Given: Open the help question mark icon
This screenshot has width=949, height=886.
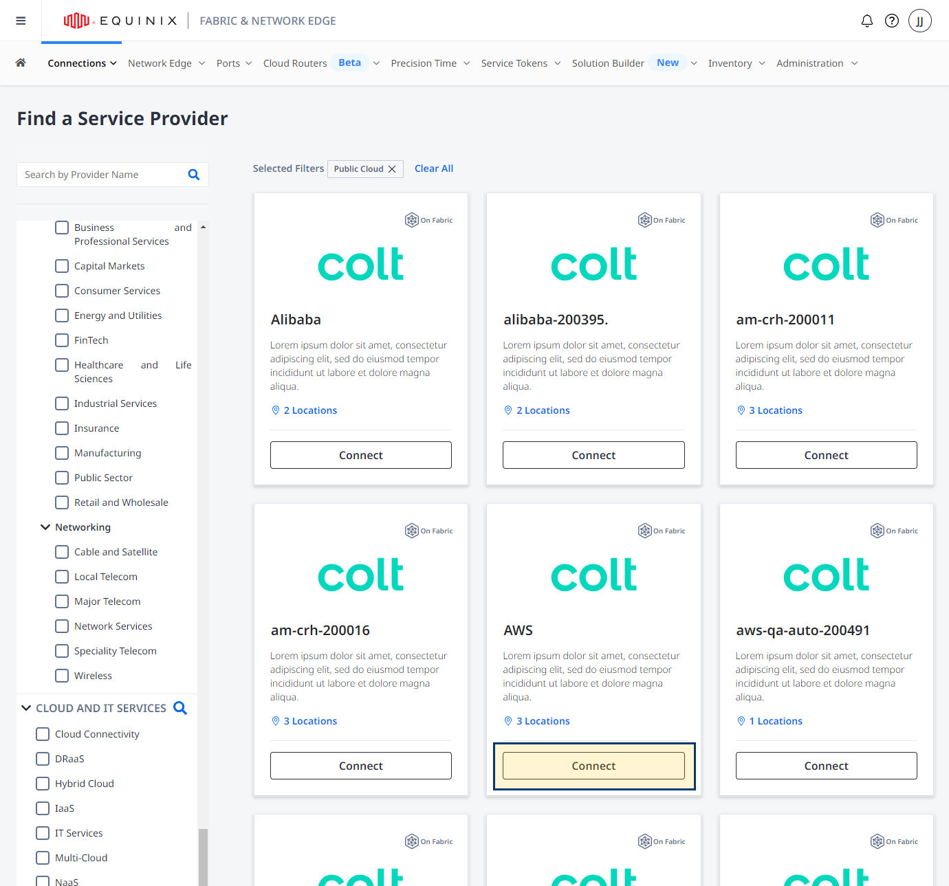Looking at the screenshot, I should (x=892, y=21).
